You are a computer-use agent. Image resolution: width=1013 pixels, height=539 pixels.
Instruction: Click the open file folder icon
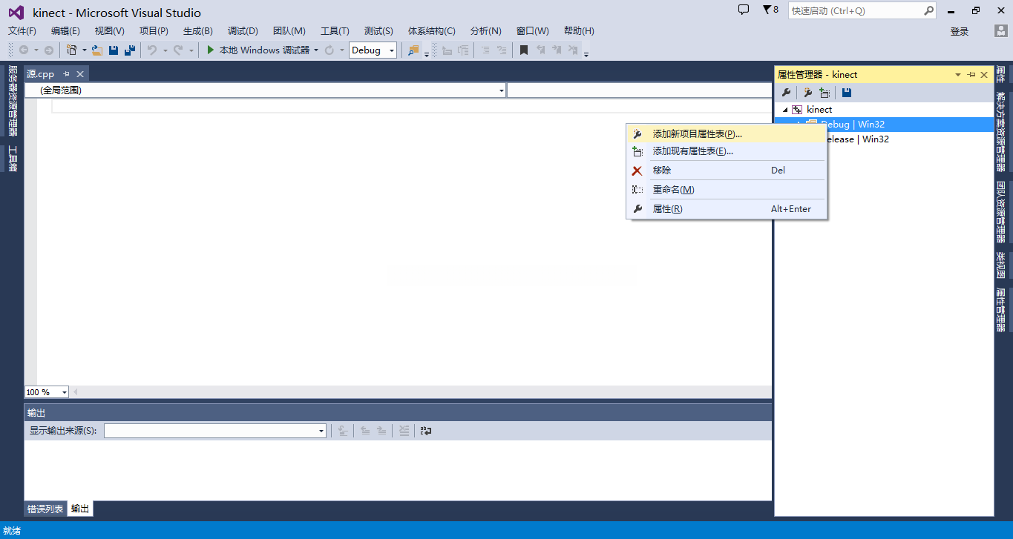pyautogui.click(x=96, y=50)
